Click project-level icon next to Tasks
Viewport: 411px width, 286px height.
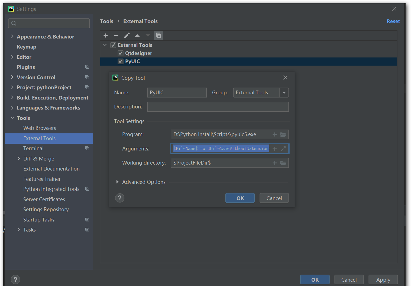tap(87, 230)
